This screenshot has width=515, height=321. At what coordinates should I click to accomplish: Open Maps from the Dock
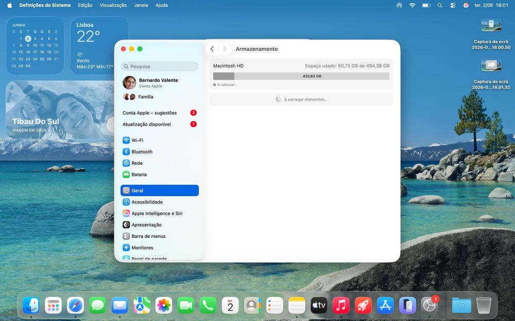pyautogui.click(x=142, y=305)
